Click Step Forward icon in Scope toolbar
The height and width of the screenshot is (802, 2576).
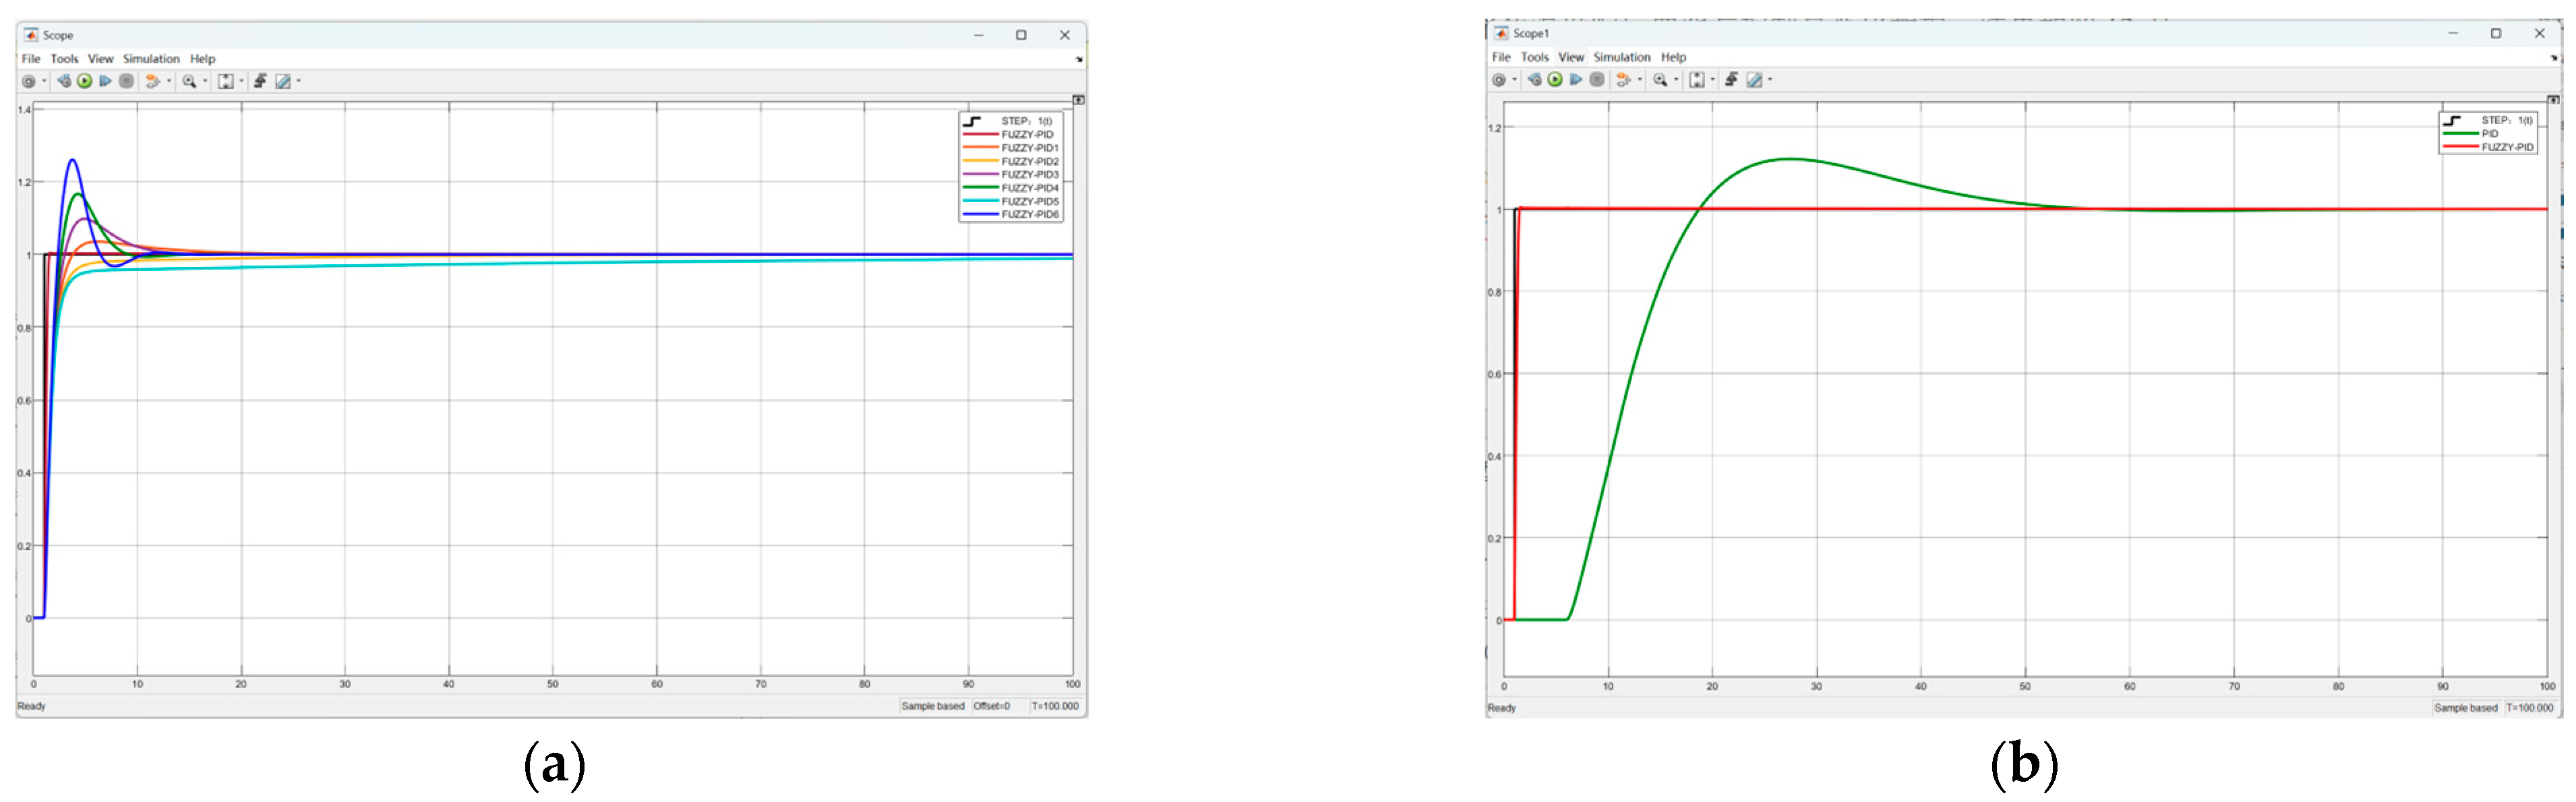coord(106,81)
